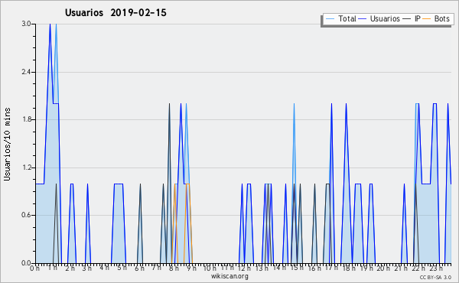Click the 20 h x-axis label

383,268
